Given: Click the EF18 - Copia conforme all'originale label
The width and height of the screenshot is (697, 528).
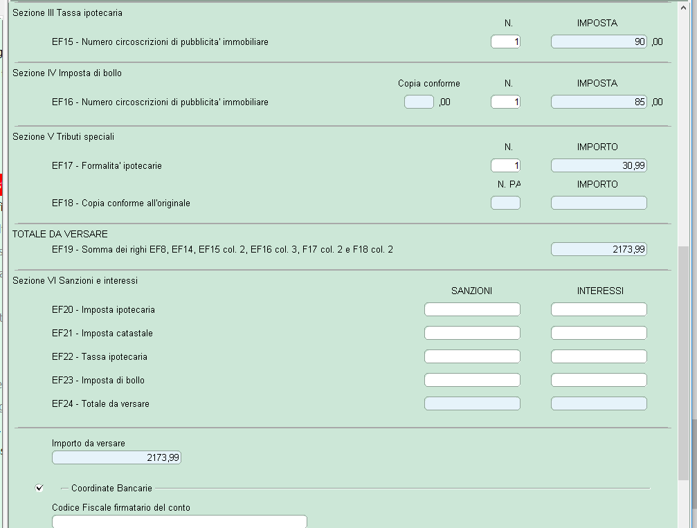Looking at the screenshot, I should point(121,203).
